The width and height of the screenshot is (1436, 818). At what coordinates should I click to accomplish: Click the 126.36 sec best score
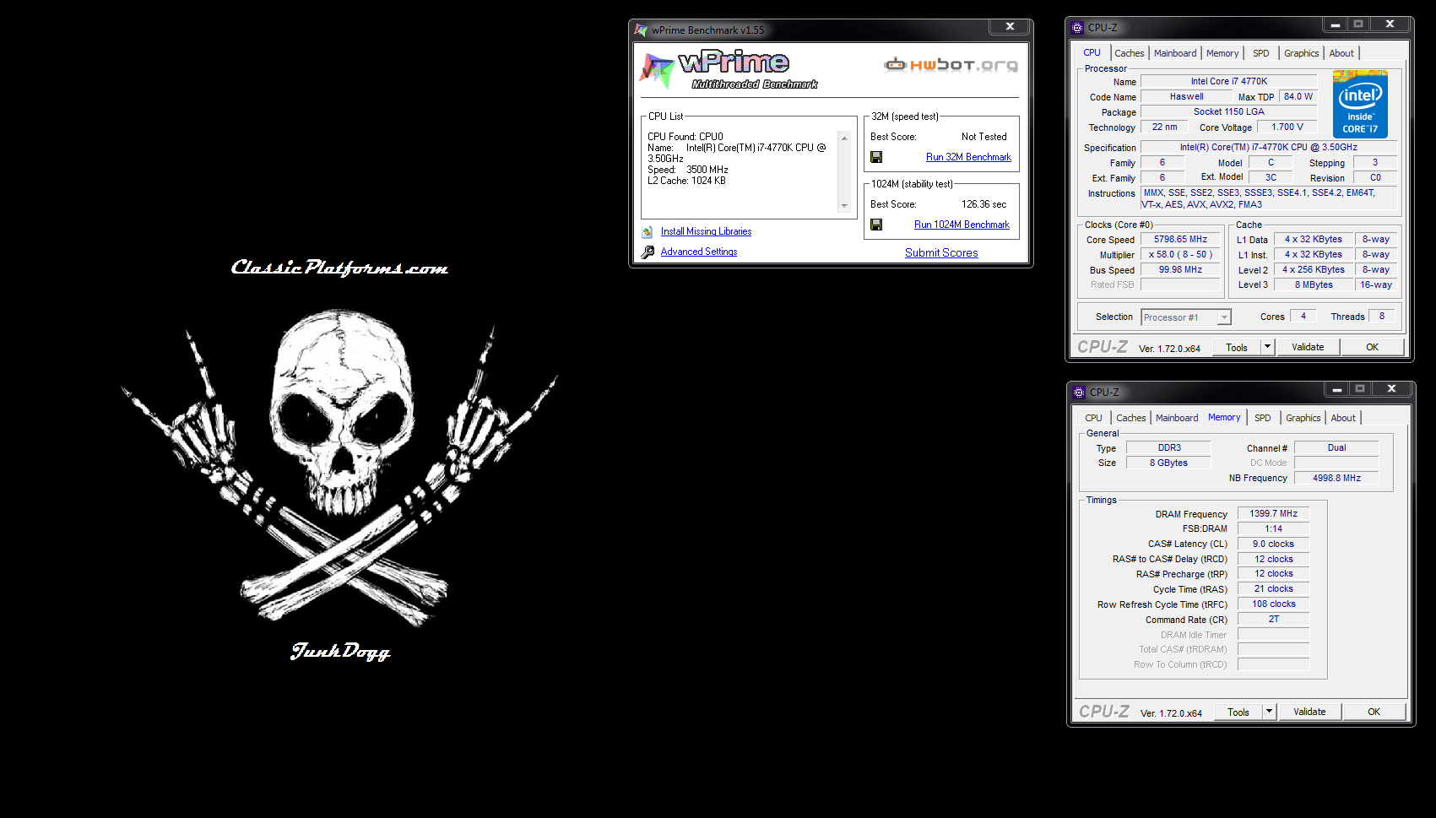click(x=984, y=204)
